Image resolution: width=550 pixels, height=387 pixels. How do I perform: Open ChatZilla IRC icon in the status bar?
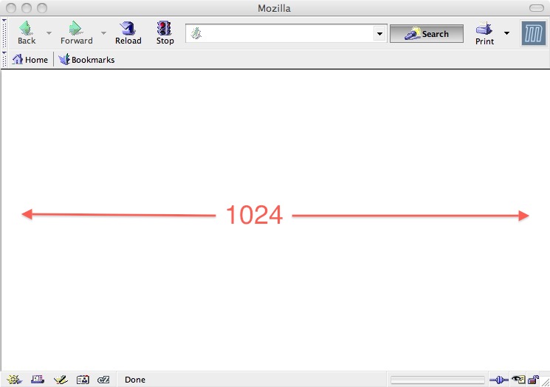(x=103, y=380)
